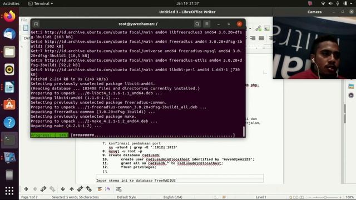
Task: Click the Camera window video feed
Action: coord(314,48)
